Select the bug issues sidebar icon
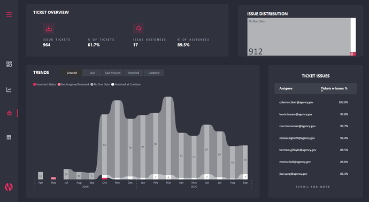 (9, 113)
